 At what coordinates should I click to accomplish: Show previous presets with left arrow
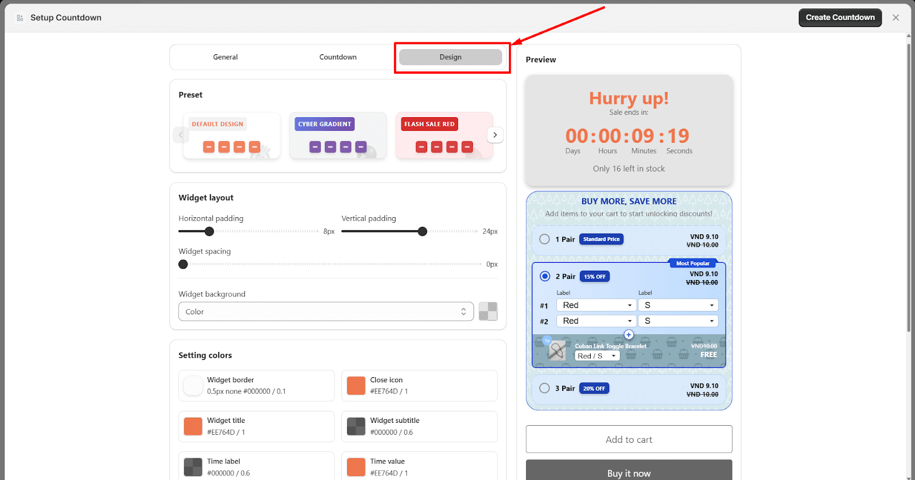[181, 135]
